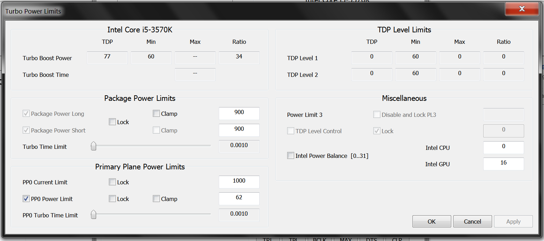Focus PP0 Current Limit field showing 1000
The width and height of the screenshot is (544, 241).
239,182
